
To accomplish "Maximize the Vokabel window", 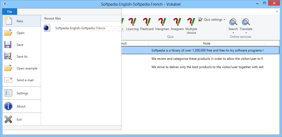I will pyautogui.click(x=264, y=3).
